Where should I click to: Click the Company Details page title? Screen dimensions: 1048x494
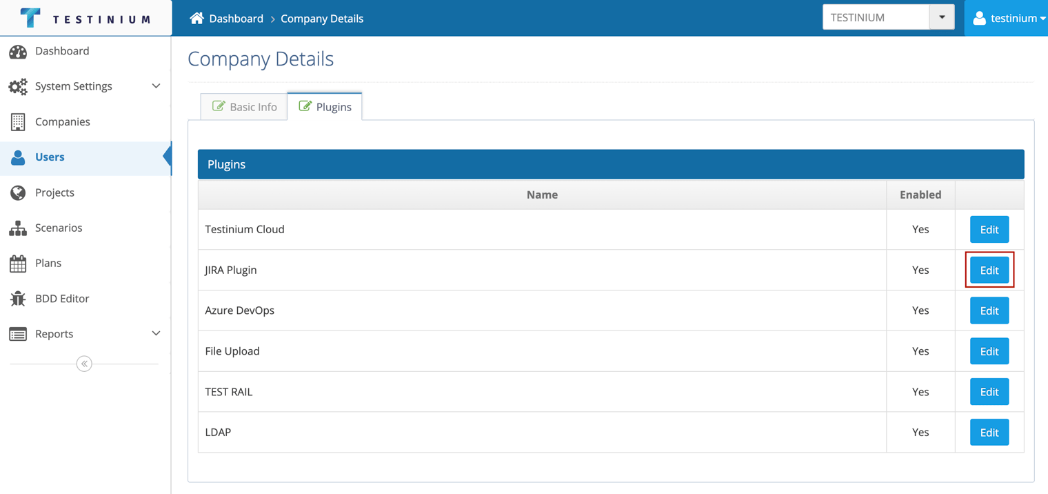pos(261,59)
